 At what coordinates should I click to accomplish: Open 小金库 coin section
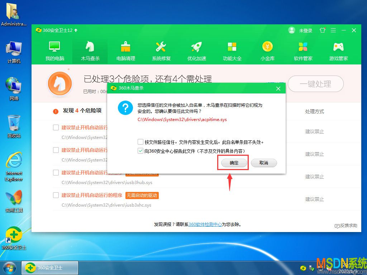point(267,51)
